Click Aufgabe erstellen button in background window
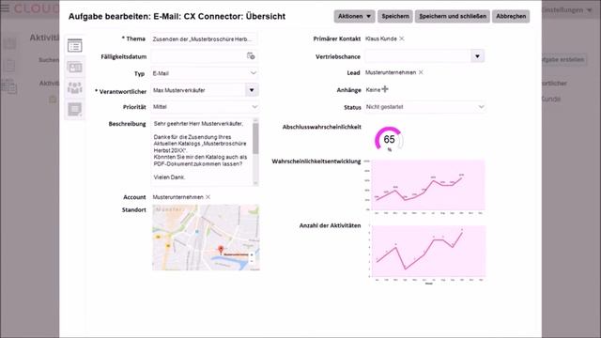 coord(563,60)
